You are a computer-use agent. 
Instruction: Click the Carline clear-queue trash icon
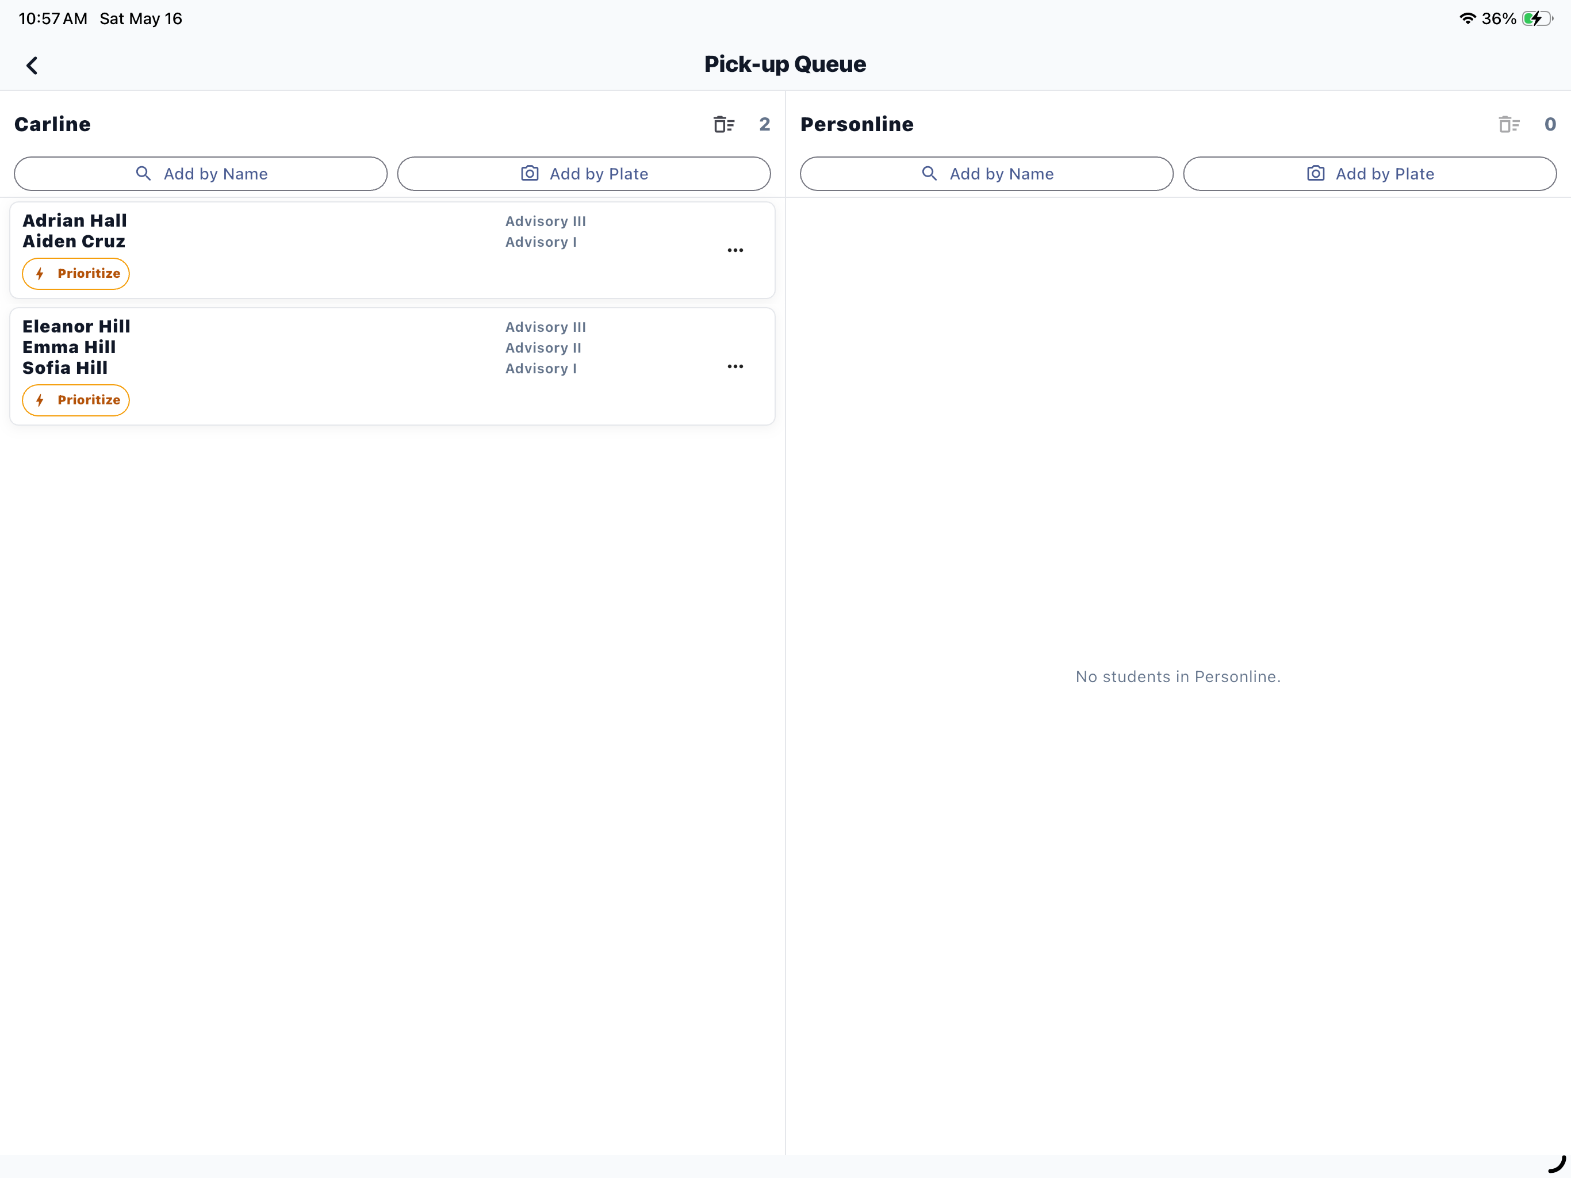click(x=724, y=124)
